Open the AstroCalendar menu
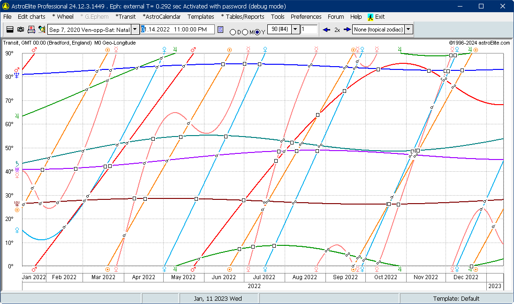The image size is (514, 304). click(162, 17)
